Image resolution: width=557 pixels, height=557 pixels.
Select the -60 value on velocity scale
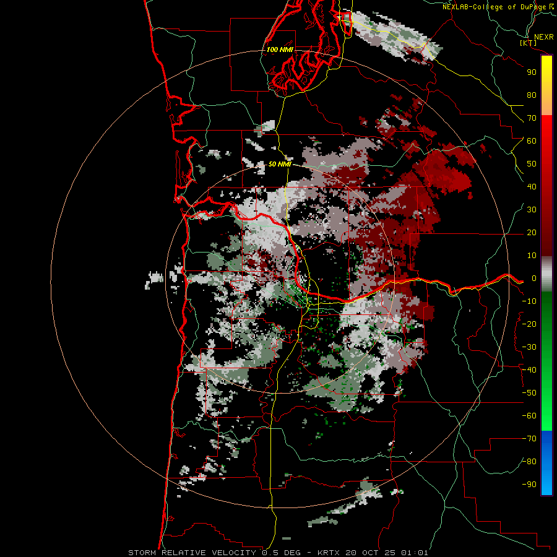[x=529, y=416]
